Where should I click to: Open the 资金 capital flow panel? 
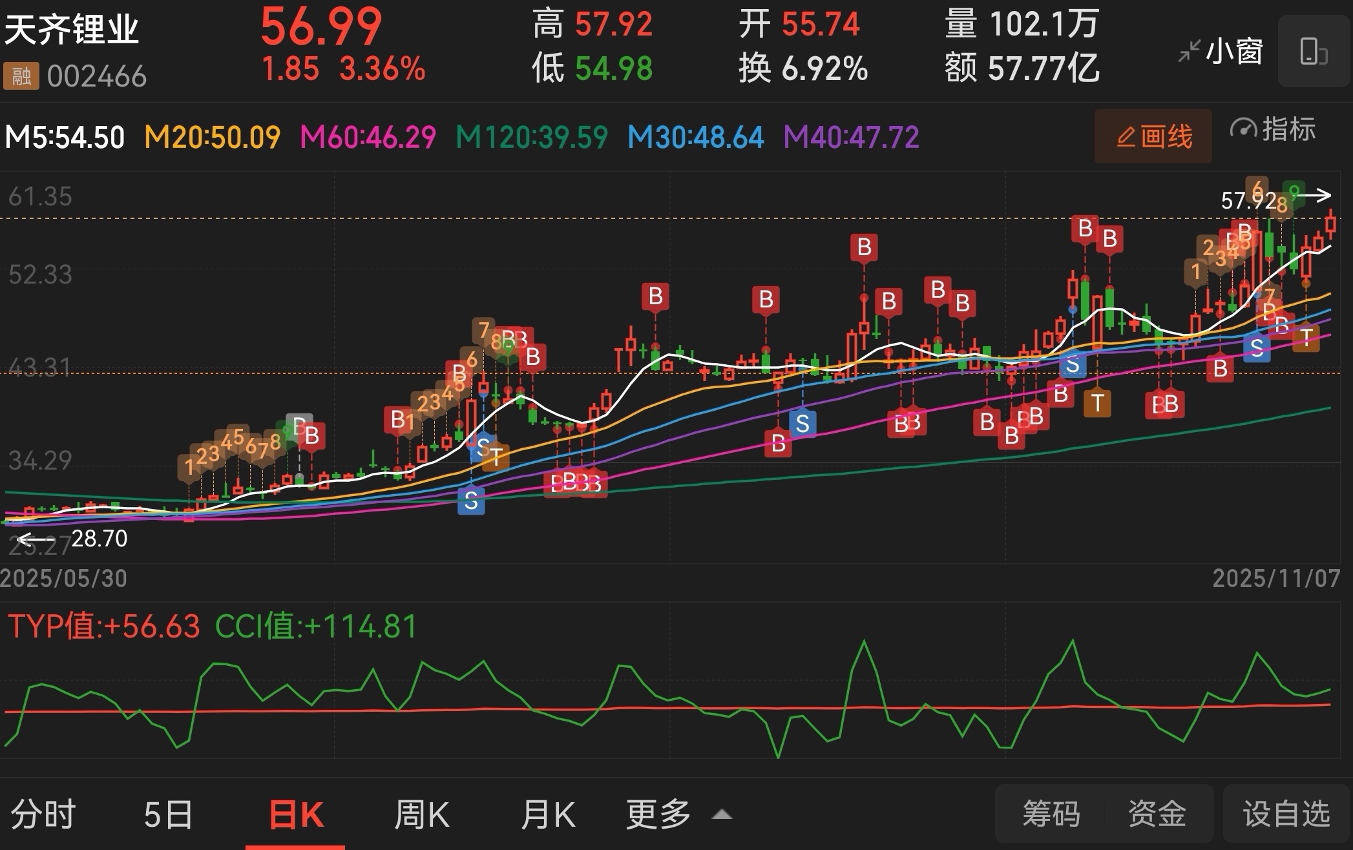tap(1157, 814)
